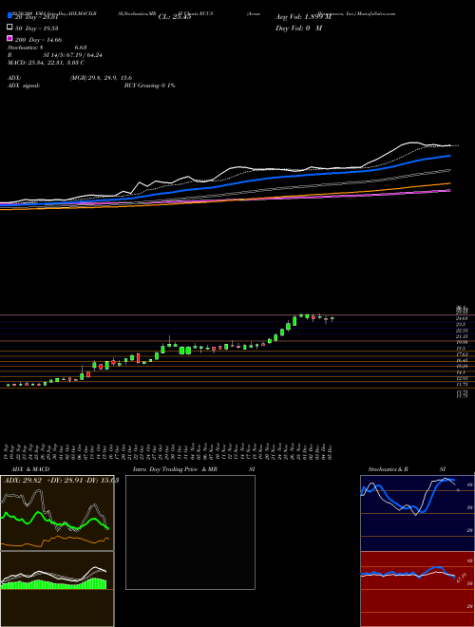This screenshot has height=627, width=475.
Task: Click the last candlestick on the price chart
Action: 332,318
